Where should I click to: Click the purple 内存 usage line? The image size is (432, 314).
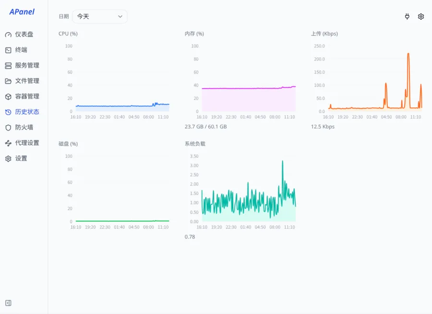(x=249, y=88)
